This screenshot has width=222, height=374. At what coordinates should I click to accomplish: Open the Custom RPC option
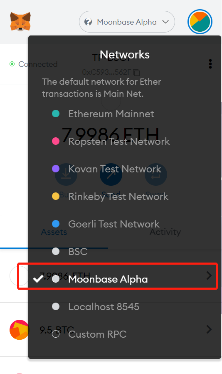(97, 334)
